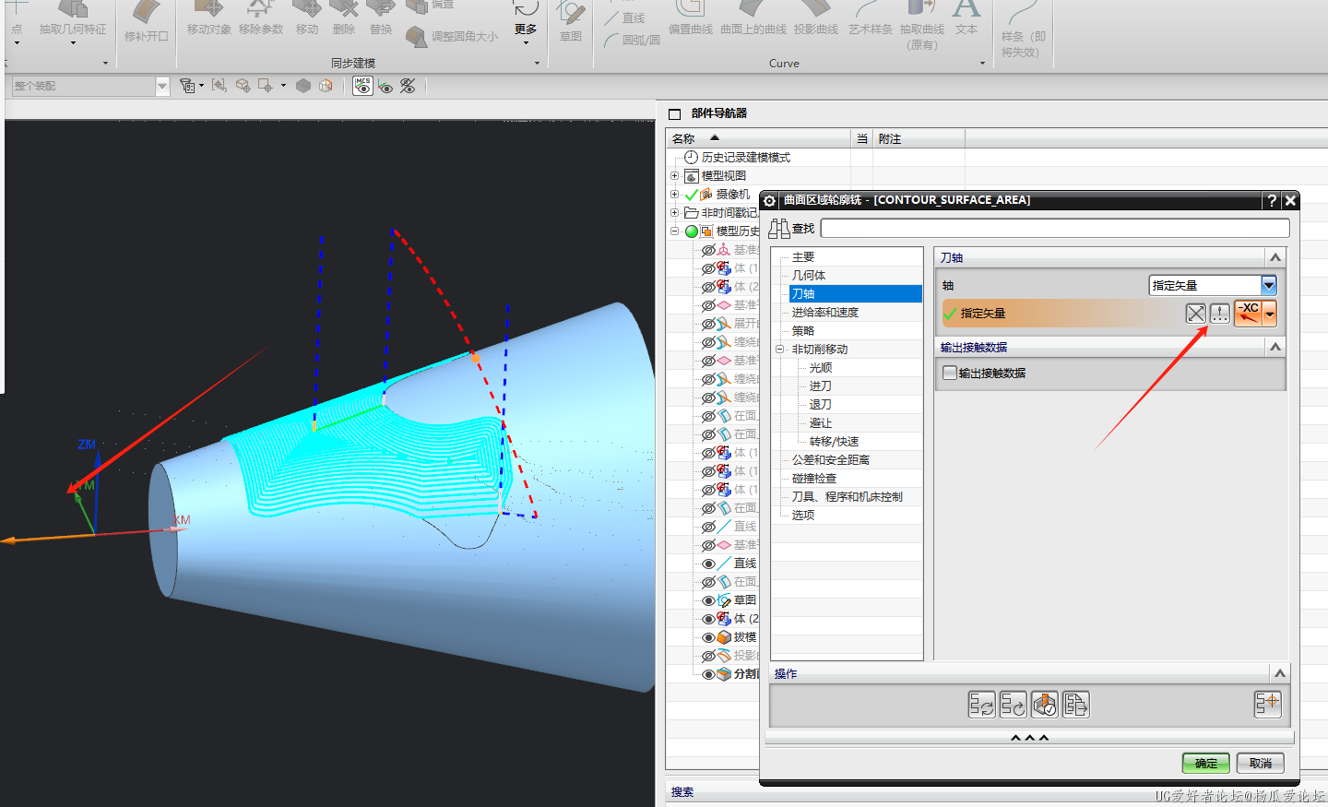Expand the 摄像机 node in navigator

674,194
